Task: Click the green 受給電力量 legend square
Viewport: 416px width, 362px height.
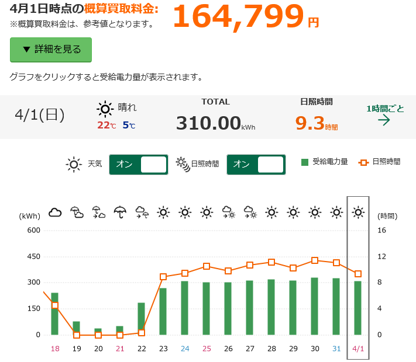Action: [x=305, y=162]
